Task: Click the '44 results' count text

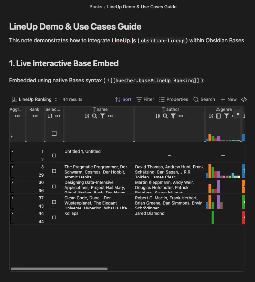Action: coord(72,100)
